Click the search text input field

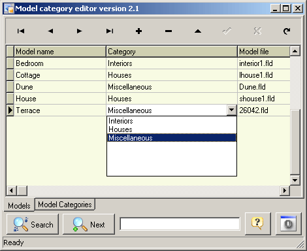pos(180,224)
